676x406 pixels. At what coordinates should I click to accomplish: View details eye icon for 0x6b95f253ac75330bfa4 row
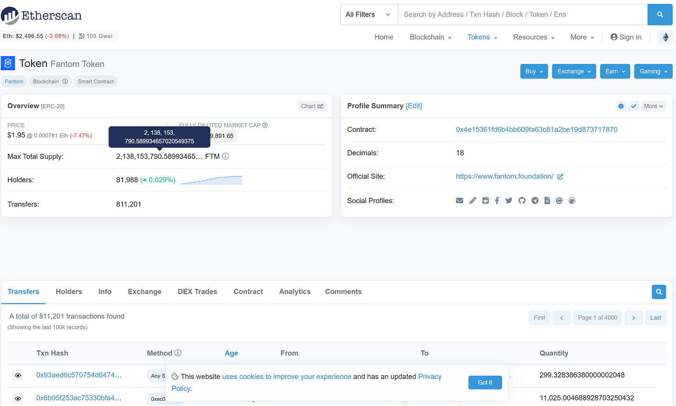(18, 399)
